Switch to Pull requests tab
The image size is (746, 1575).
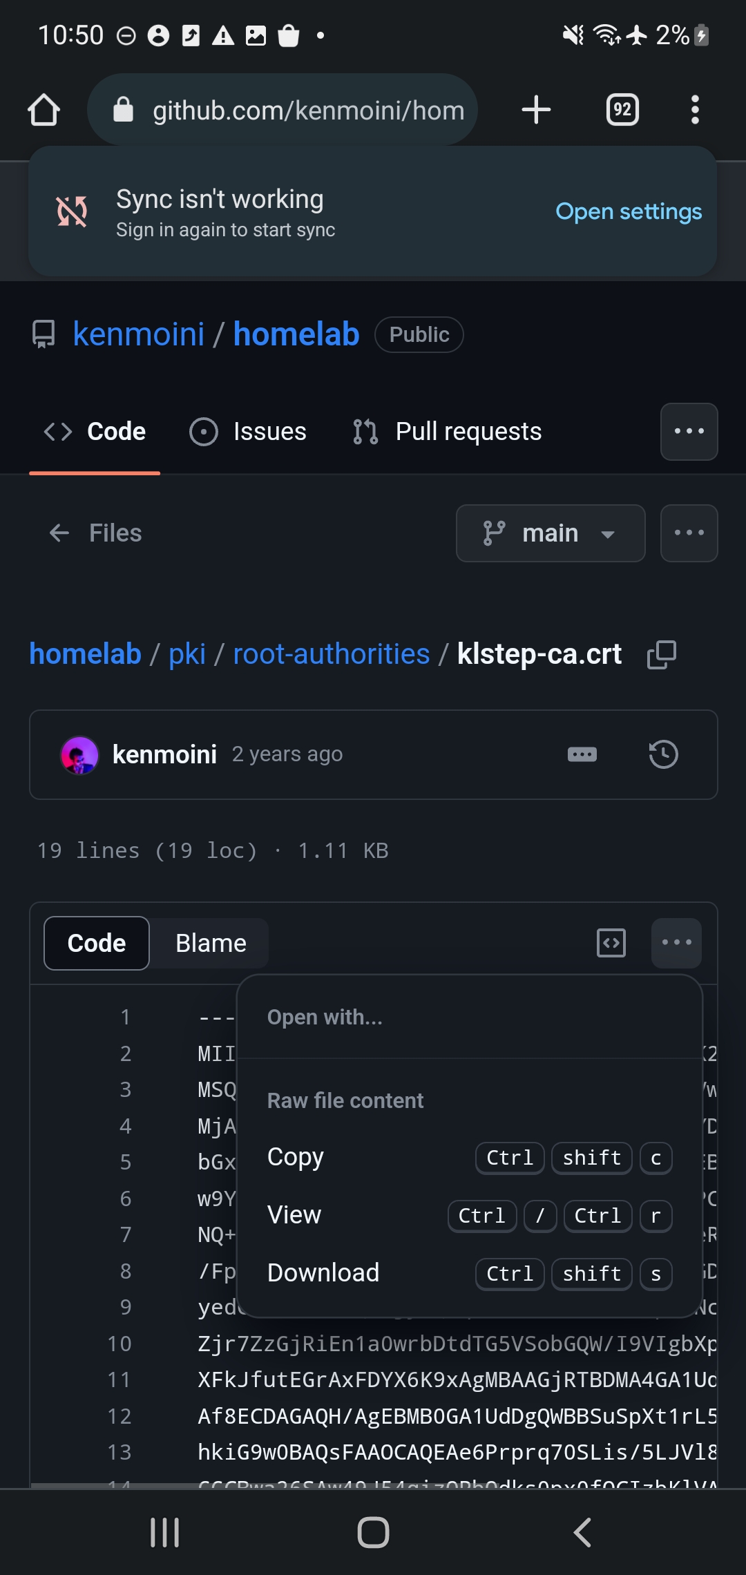(x=448, y=432)
